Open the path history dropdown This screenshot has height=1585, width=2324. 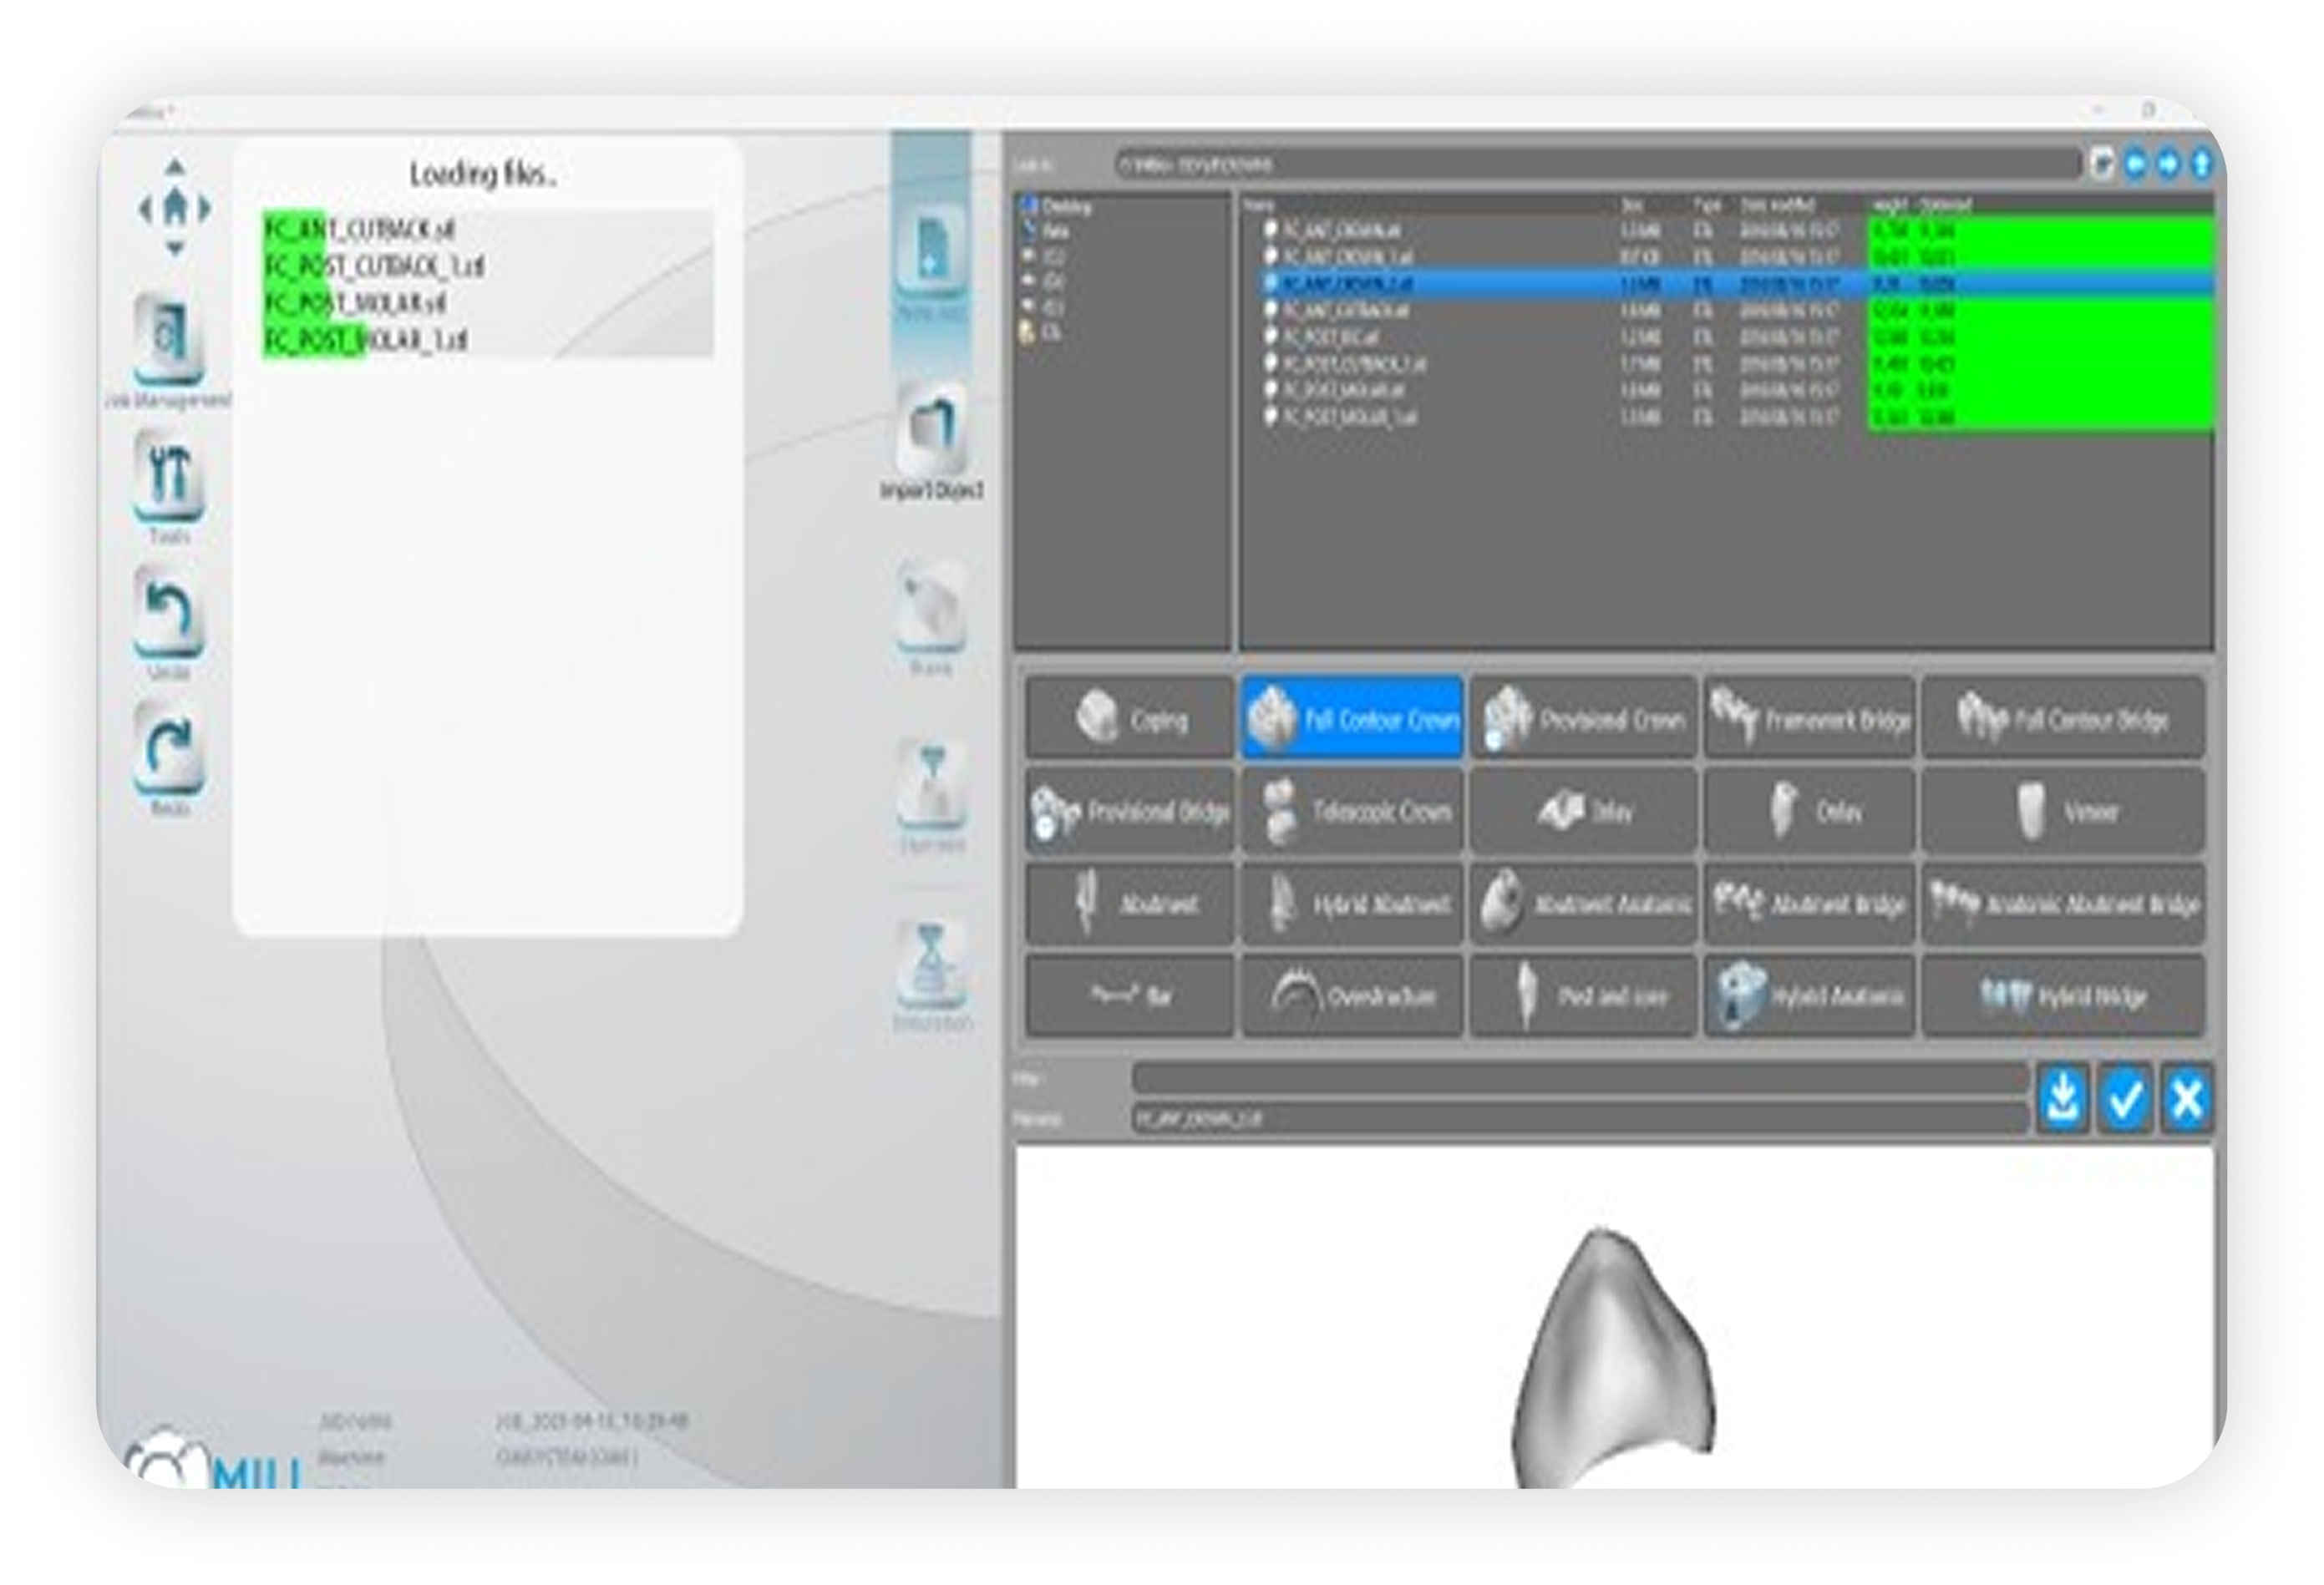coord(2101,164)
